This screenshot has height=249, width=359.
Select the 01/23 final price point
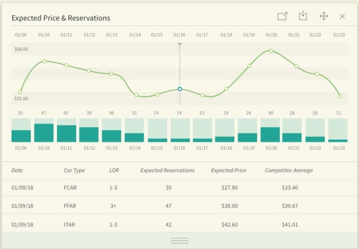click(x=340, y=96)
